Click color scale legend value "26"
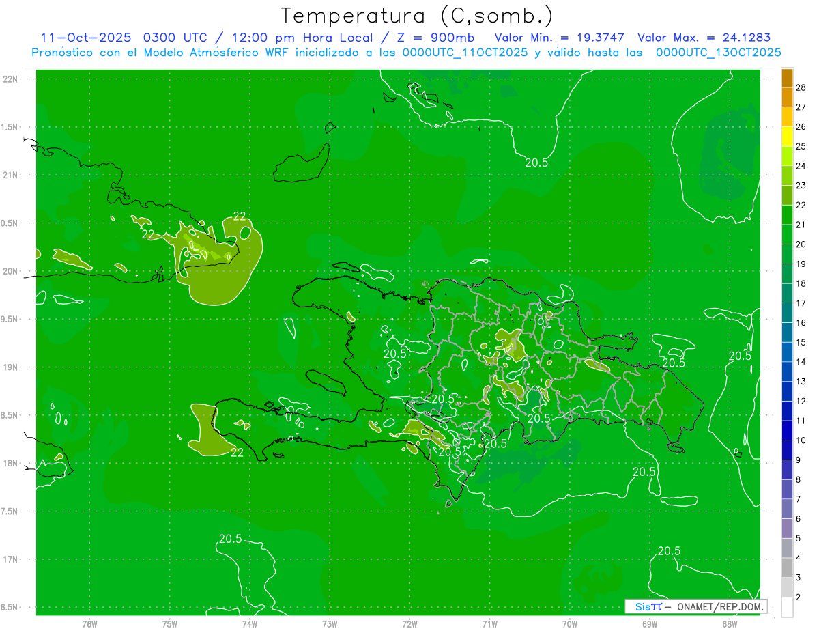The image size is (819, 633). point(801,126)
